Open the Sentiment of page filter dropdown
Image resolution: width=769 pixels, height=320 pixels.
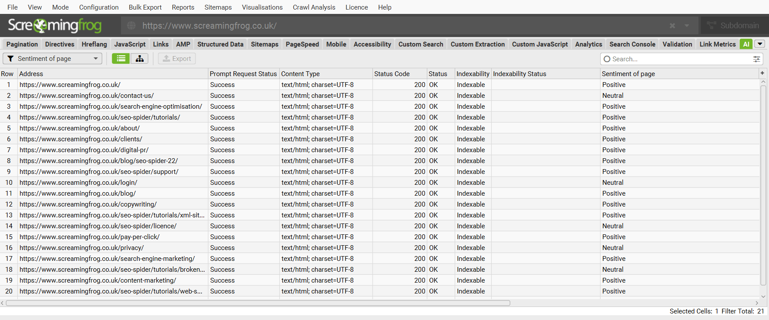[x=53, y=58]
